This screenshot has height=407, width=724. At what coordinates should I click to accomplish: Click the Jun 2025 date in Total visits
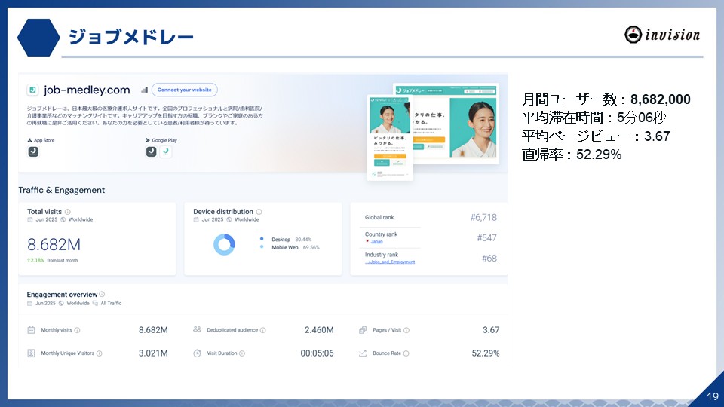(x=47, y=219)
